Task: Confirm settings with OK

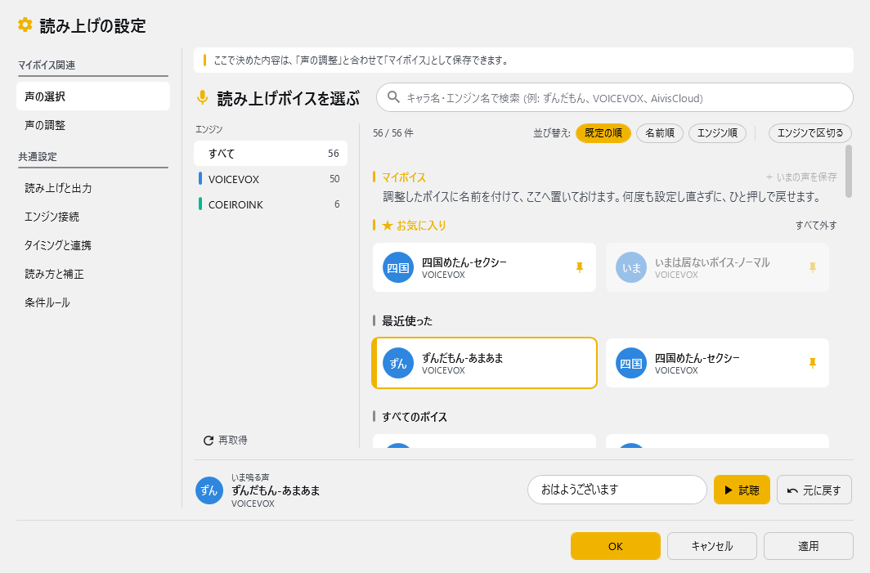Action: 616,546
